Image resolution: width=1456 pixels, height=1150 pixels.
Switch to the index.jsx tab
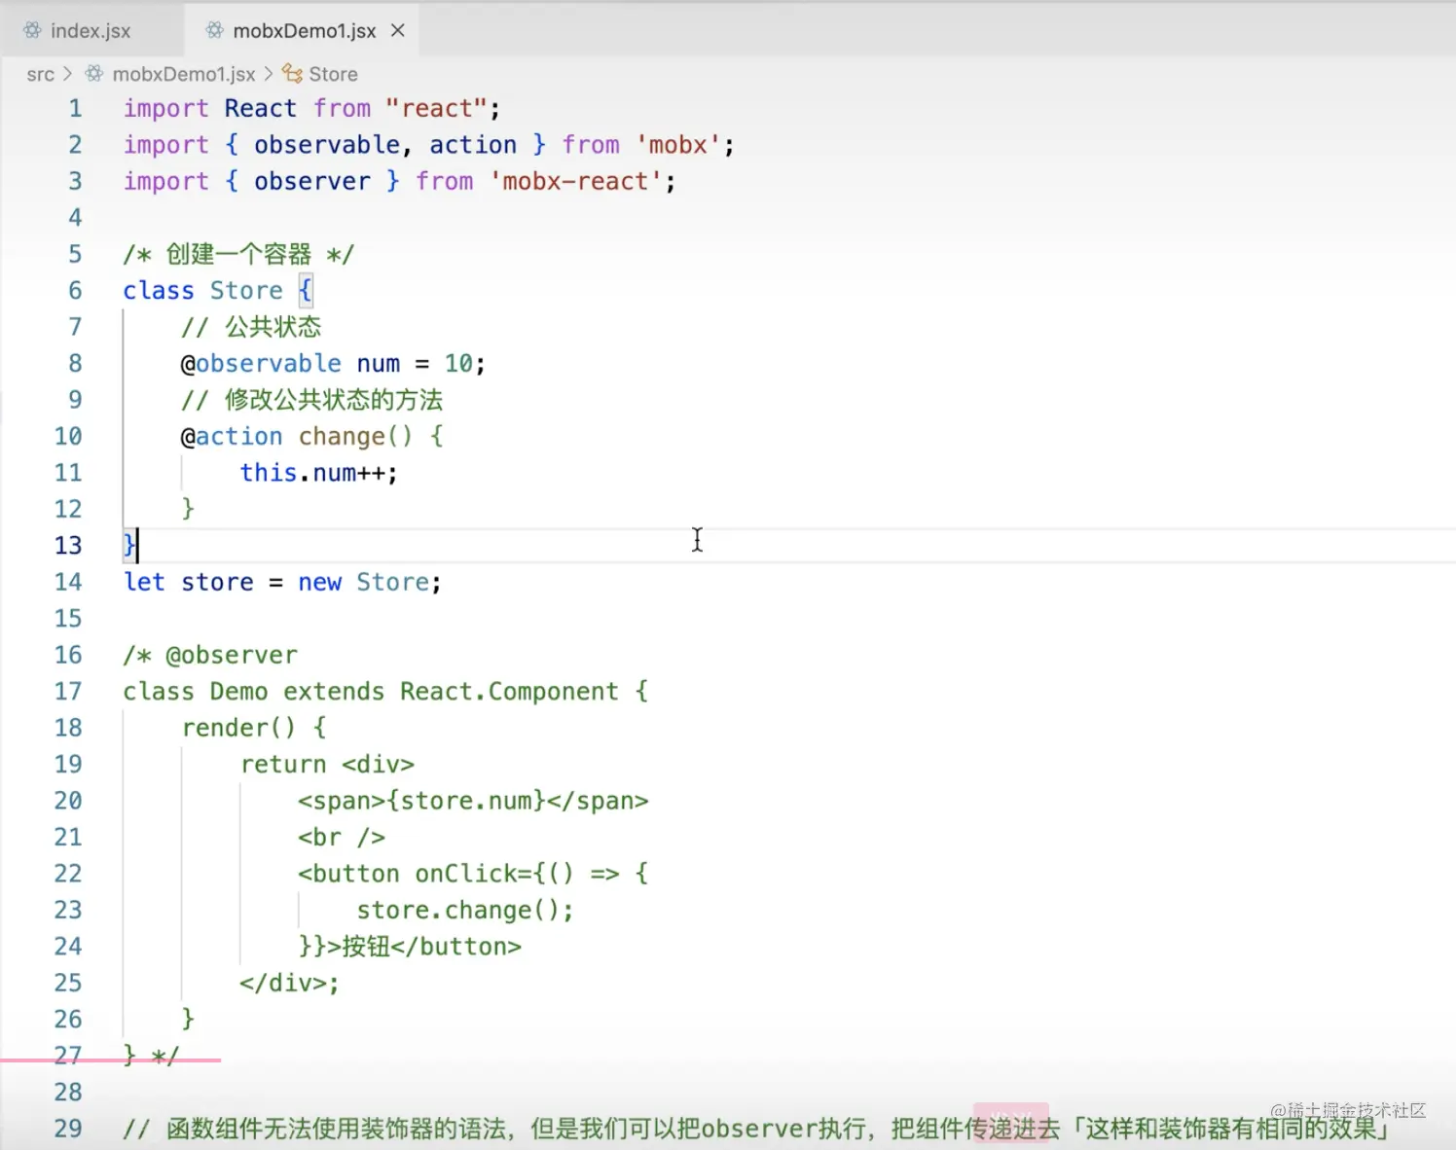coord(91,31)
